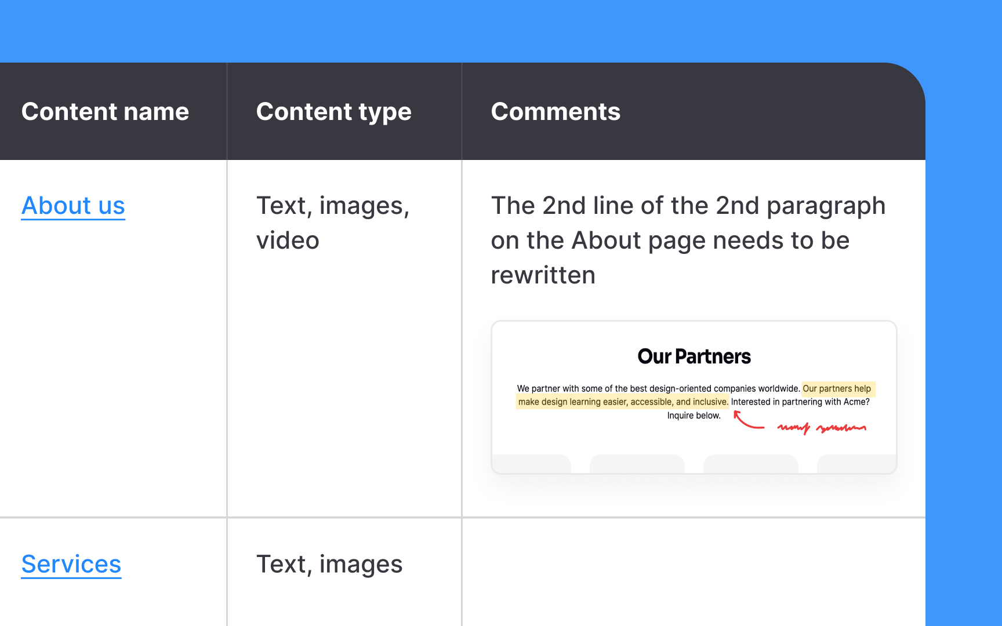Viewport: 1002px width, 626px height.
Task: Open the About us page link
Action: pos(72,205)
